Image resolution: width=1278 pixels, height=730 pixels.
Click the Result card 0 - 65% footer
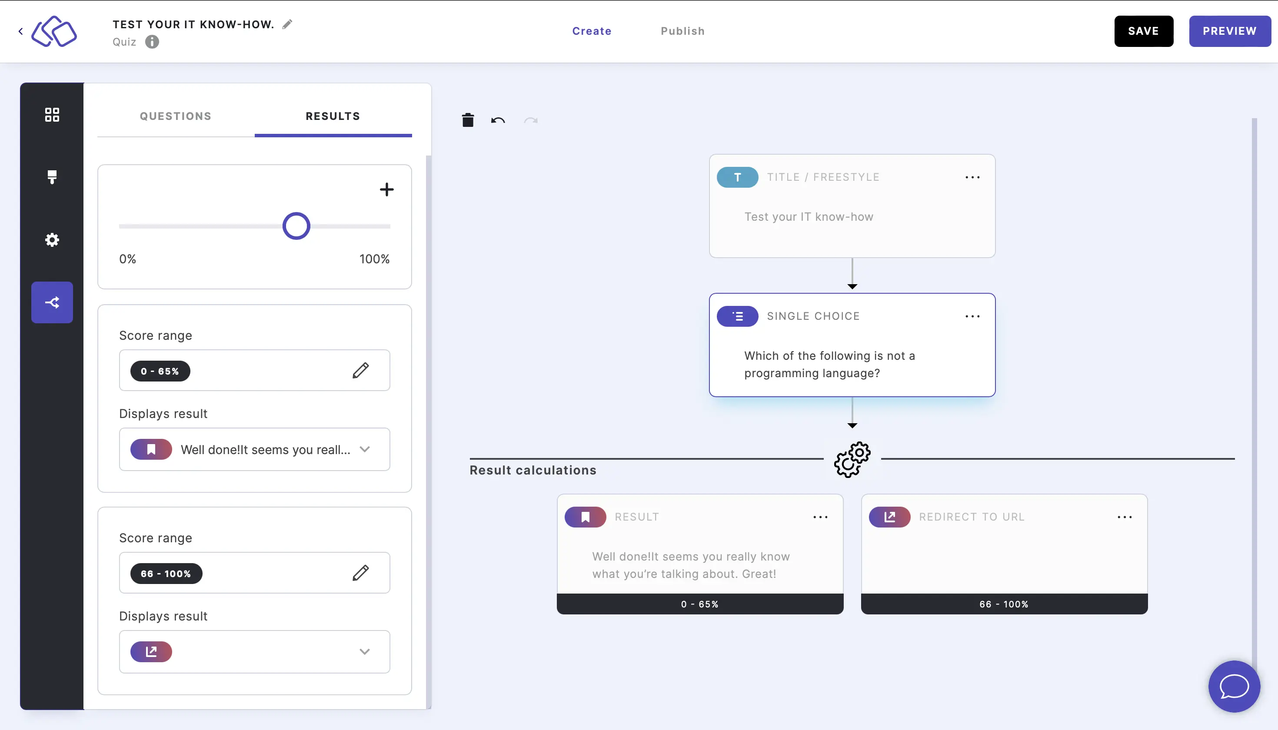click(700, 604)
